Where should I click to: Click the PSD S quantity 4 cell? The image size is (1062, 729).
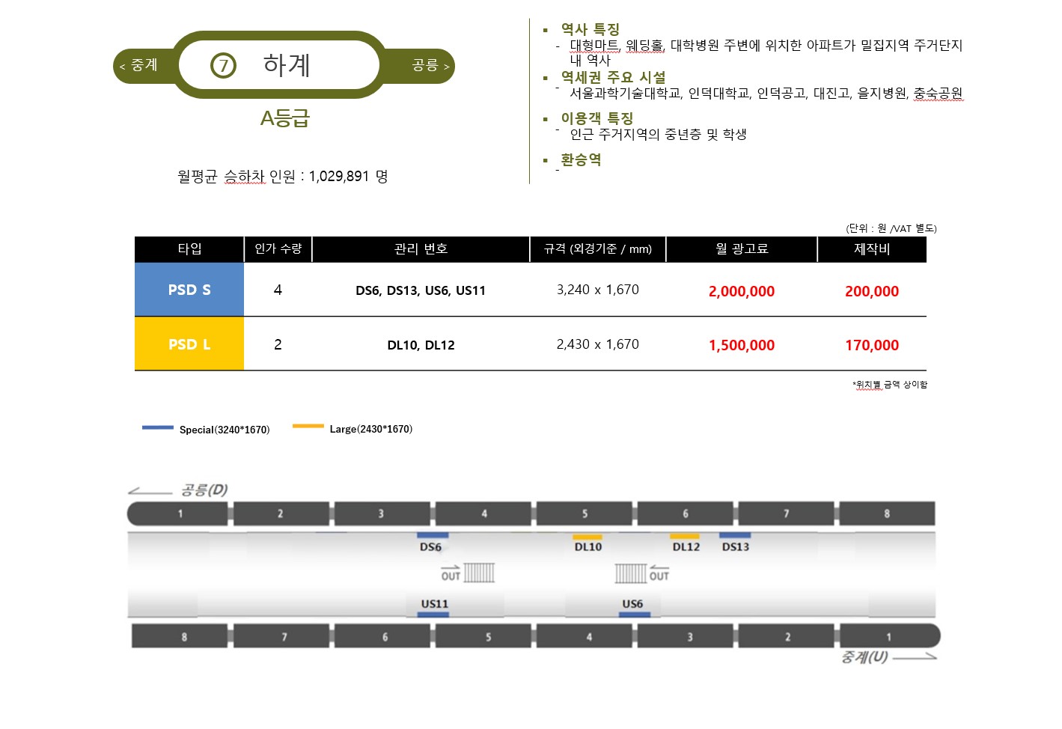pos(278,290)
